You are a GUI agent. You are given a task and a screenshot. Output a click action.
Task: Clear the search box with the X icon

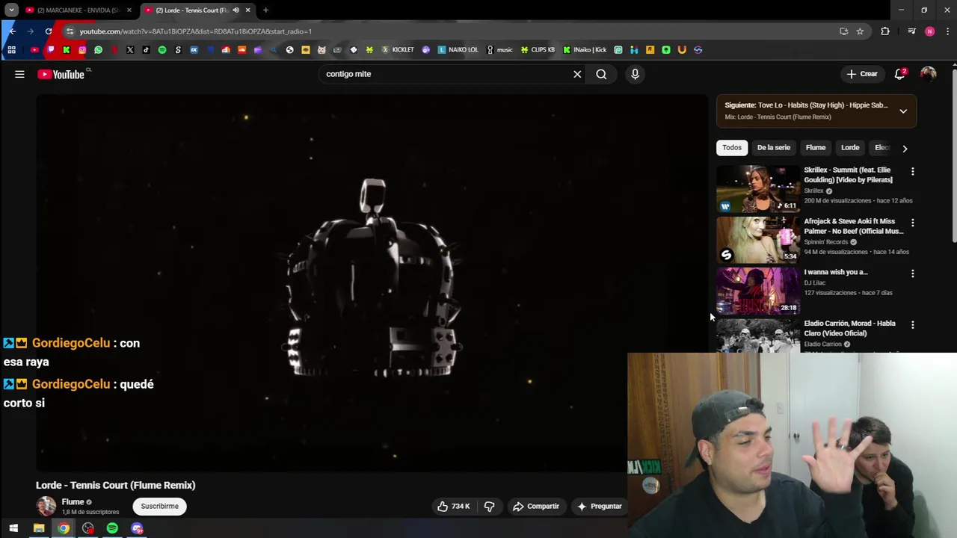(x=577, y=74)
